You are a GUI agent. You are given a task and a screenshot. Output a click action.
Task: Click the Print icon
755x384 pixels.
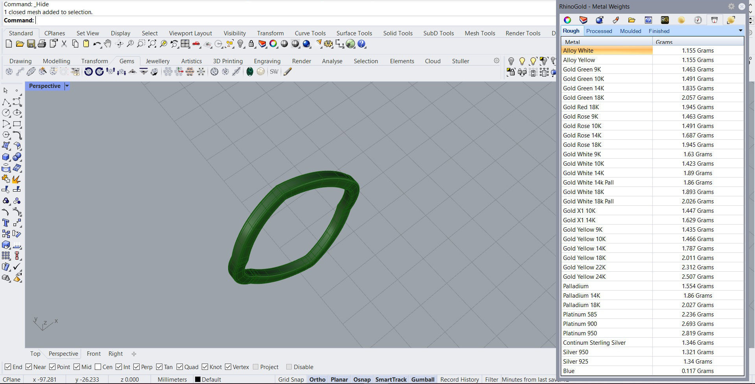[x=42, y=44]
